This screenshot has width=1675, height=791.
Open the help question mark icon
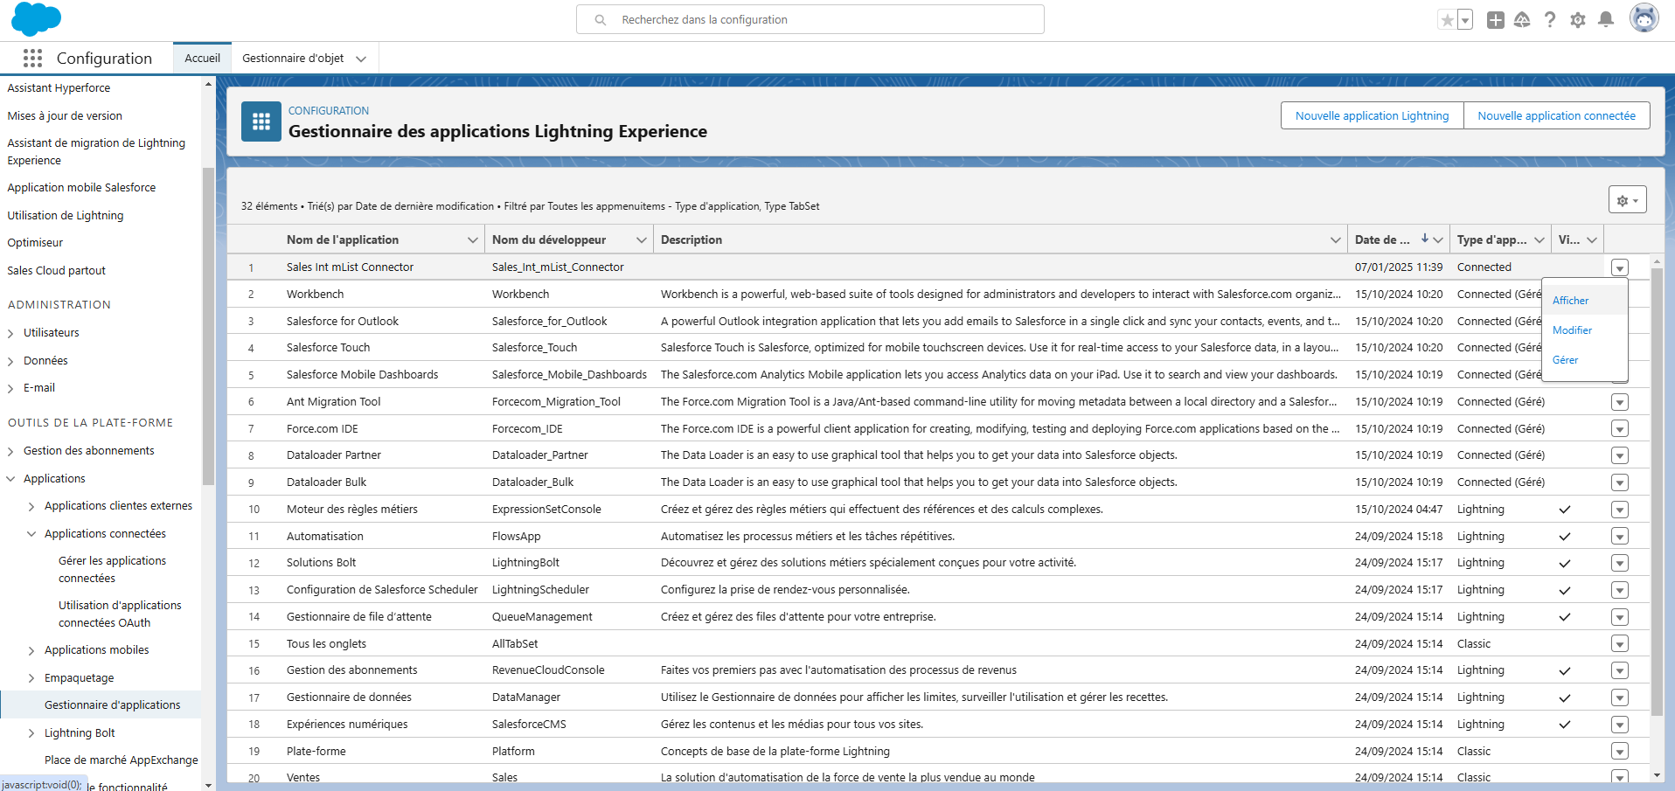[1550, 20]
